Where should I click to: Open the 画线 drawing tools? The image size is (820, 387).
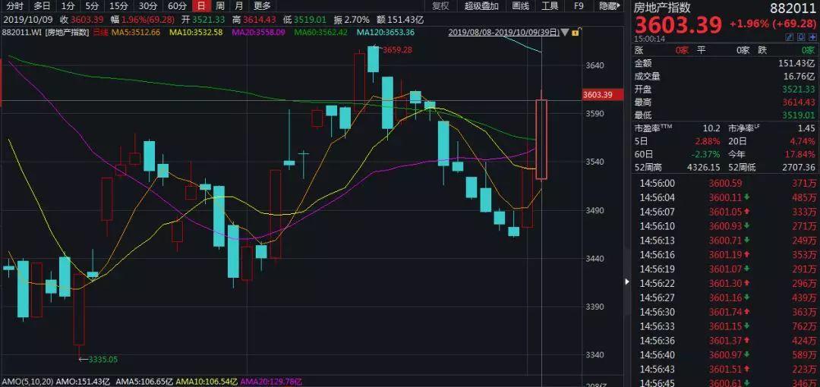tap(520, 6)
